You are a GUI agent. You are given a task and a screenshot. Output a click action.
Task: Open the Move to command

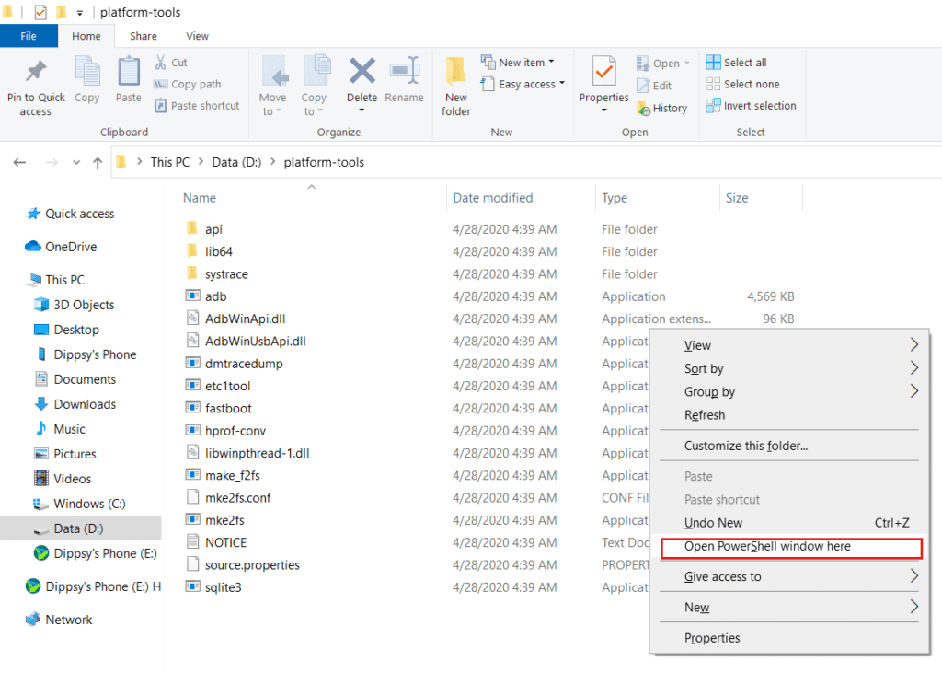[272, 86]
